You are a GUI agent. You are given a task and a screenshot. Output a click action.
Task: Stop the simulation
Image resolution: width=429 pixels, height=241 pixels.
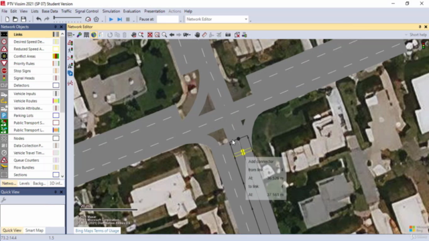tap(128, 19)
